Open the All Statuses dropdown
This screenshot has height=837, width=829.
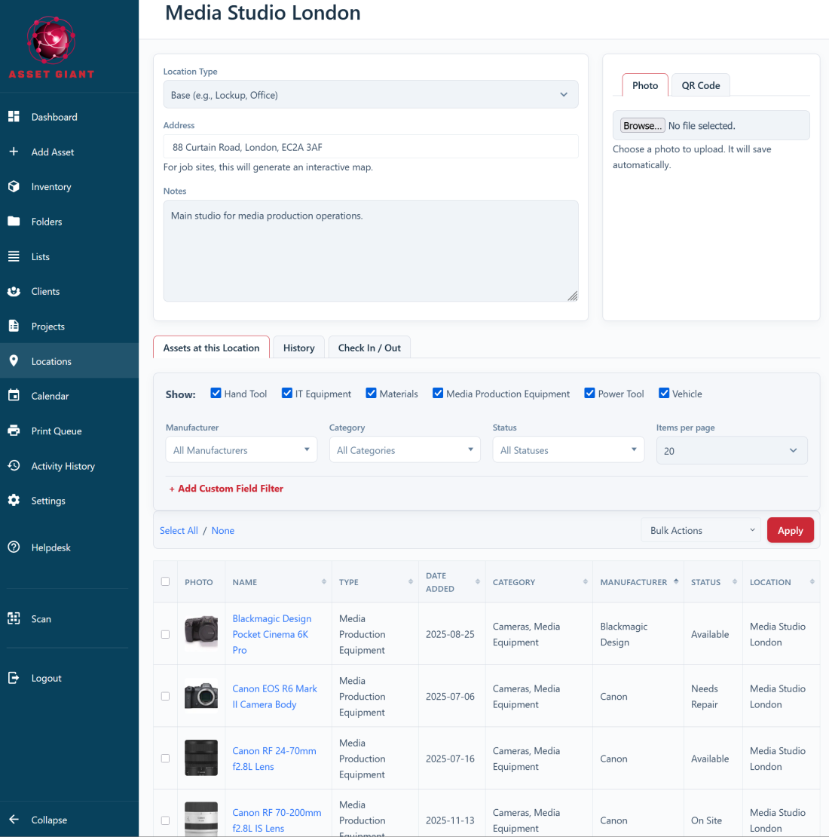click(x=568, y=450)
